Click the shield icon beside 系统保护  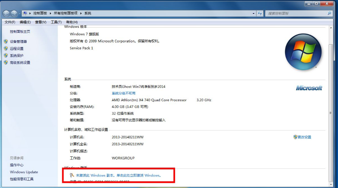coord(6,56)
